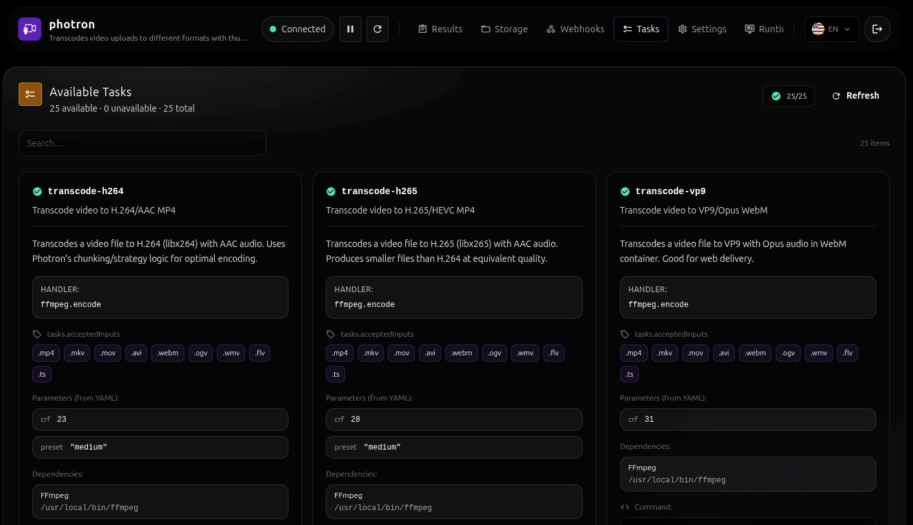Click the logout icon in the top right
The height and width of the screenshot is (525, 913).
pyautogui.click(x=878, y=29)
